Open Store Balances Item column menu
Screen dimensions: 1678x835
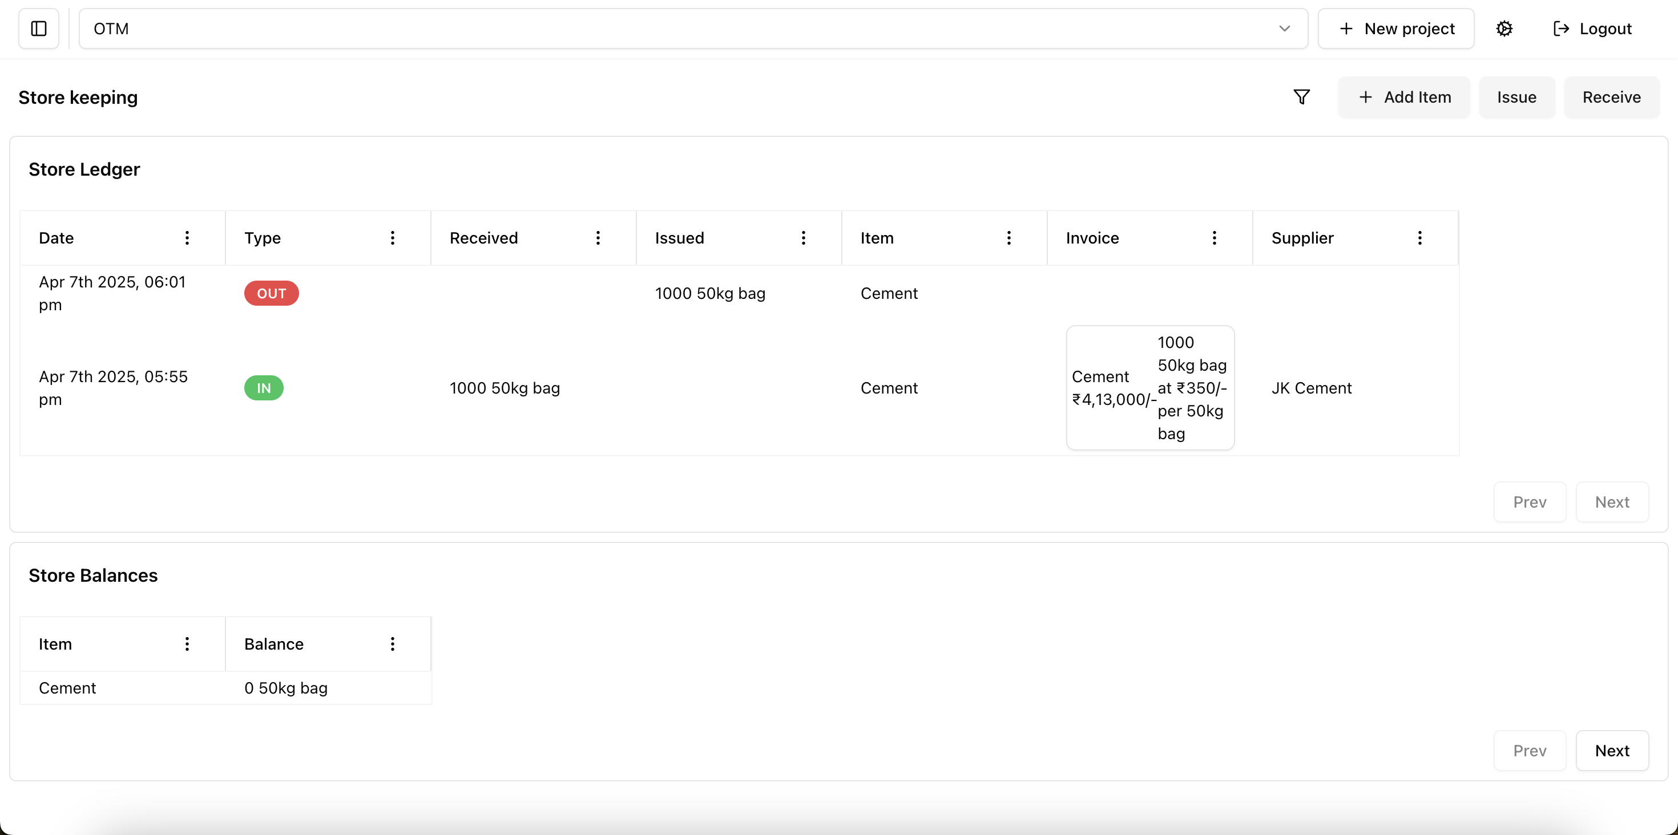pyautogui.click(x=187, y=644)
